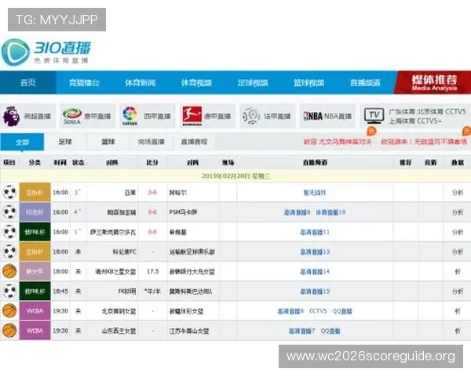Go to 首页 home tab
The height and width of the screenshot is (376, 471).
click(x=28, y=82)
